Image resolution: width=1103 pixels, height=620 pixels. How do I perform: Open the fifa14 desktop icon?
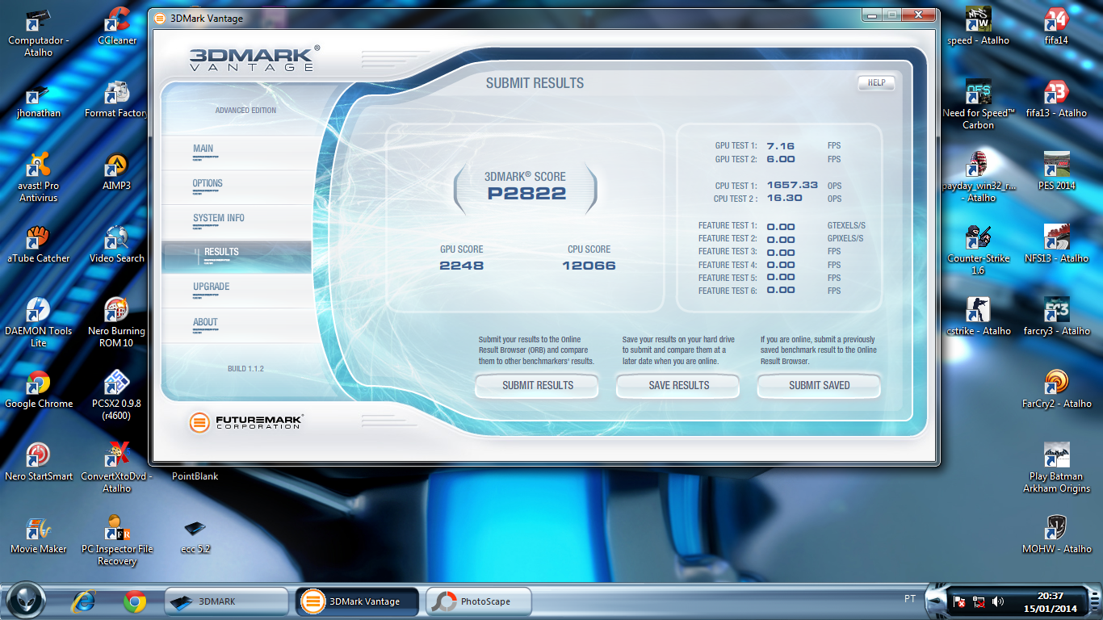1057,26
